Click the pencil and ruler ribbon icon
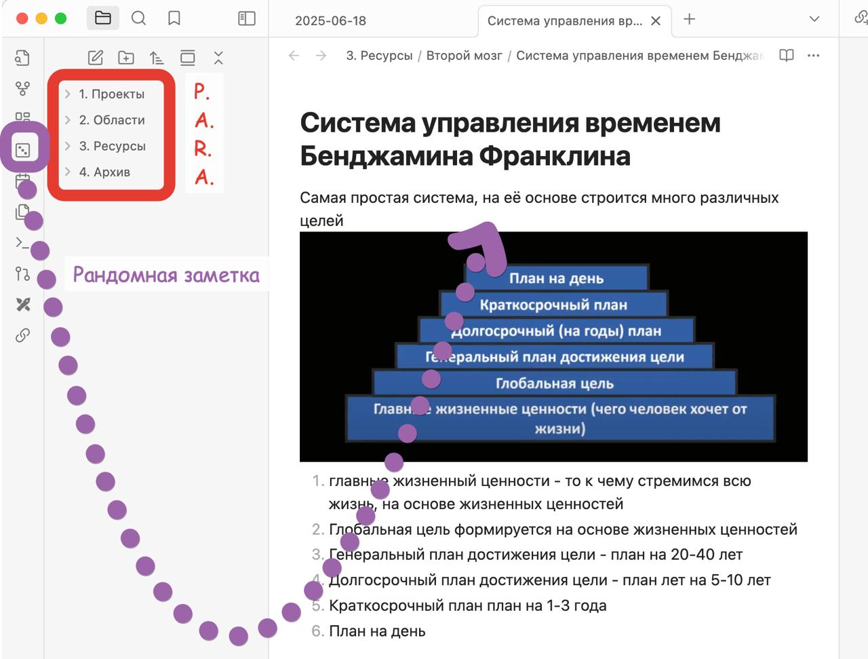The height and width of the screenshot is (659, 868). click(x=22, y=305)
